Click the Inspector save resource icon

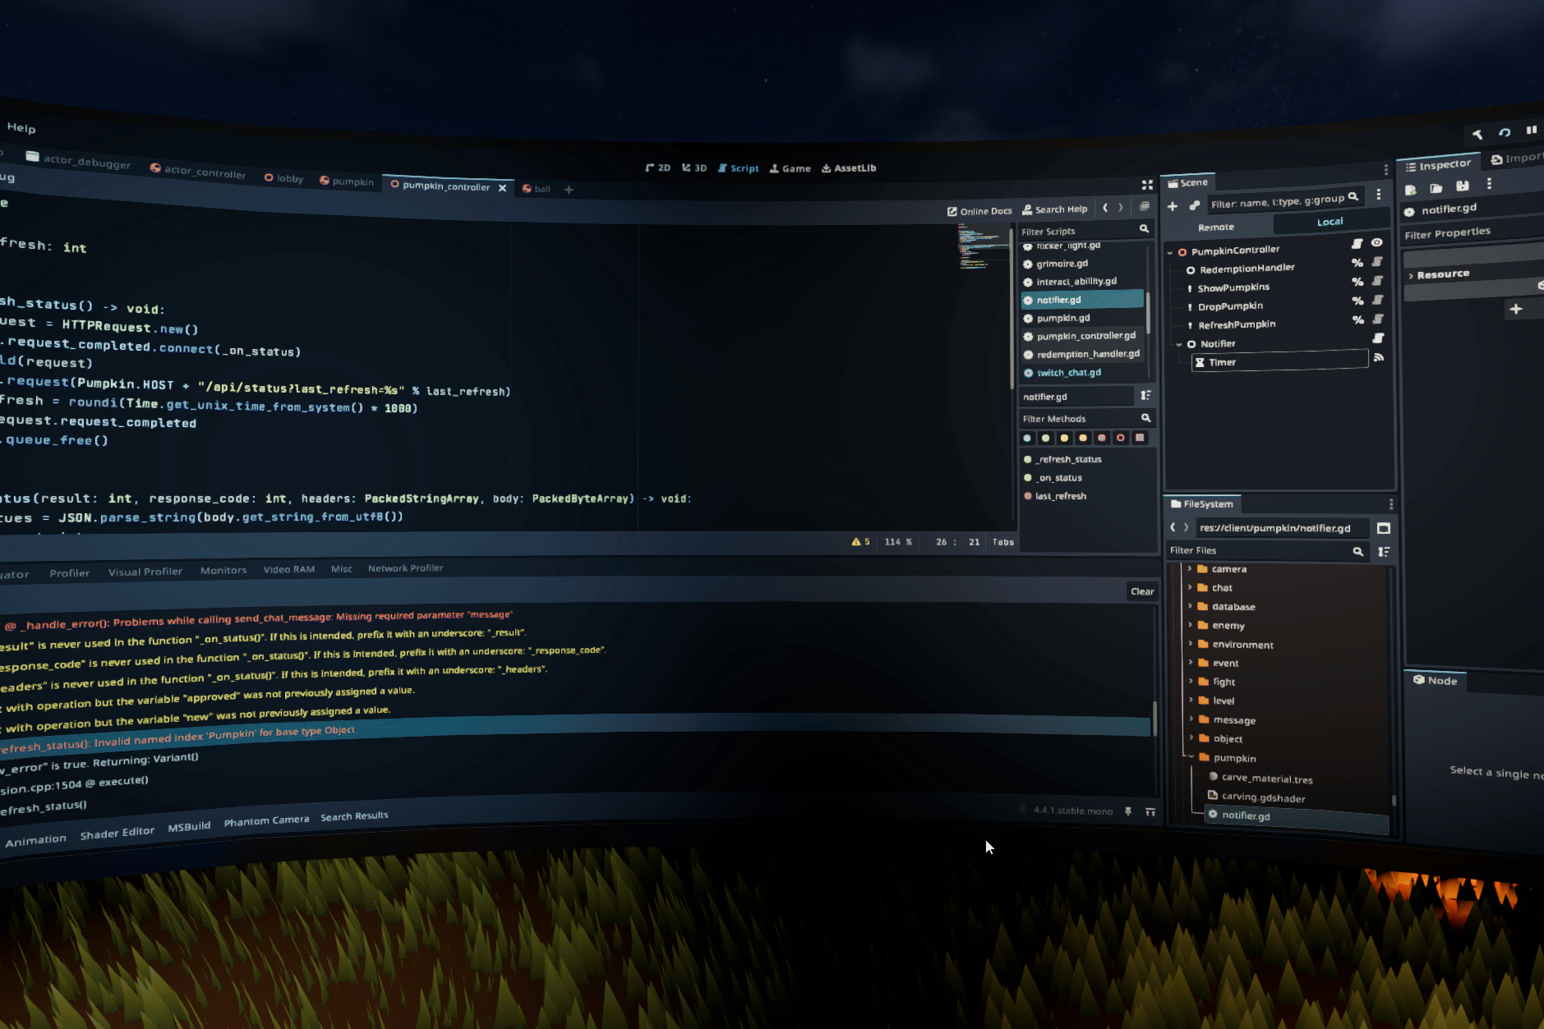1463,186
